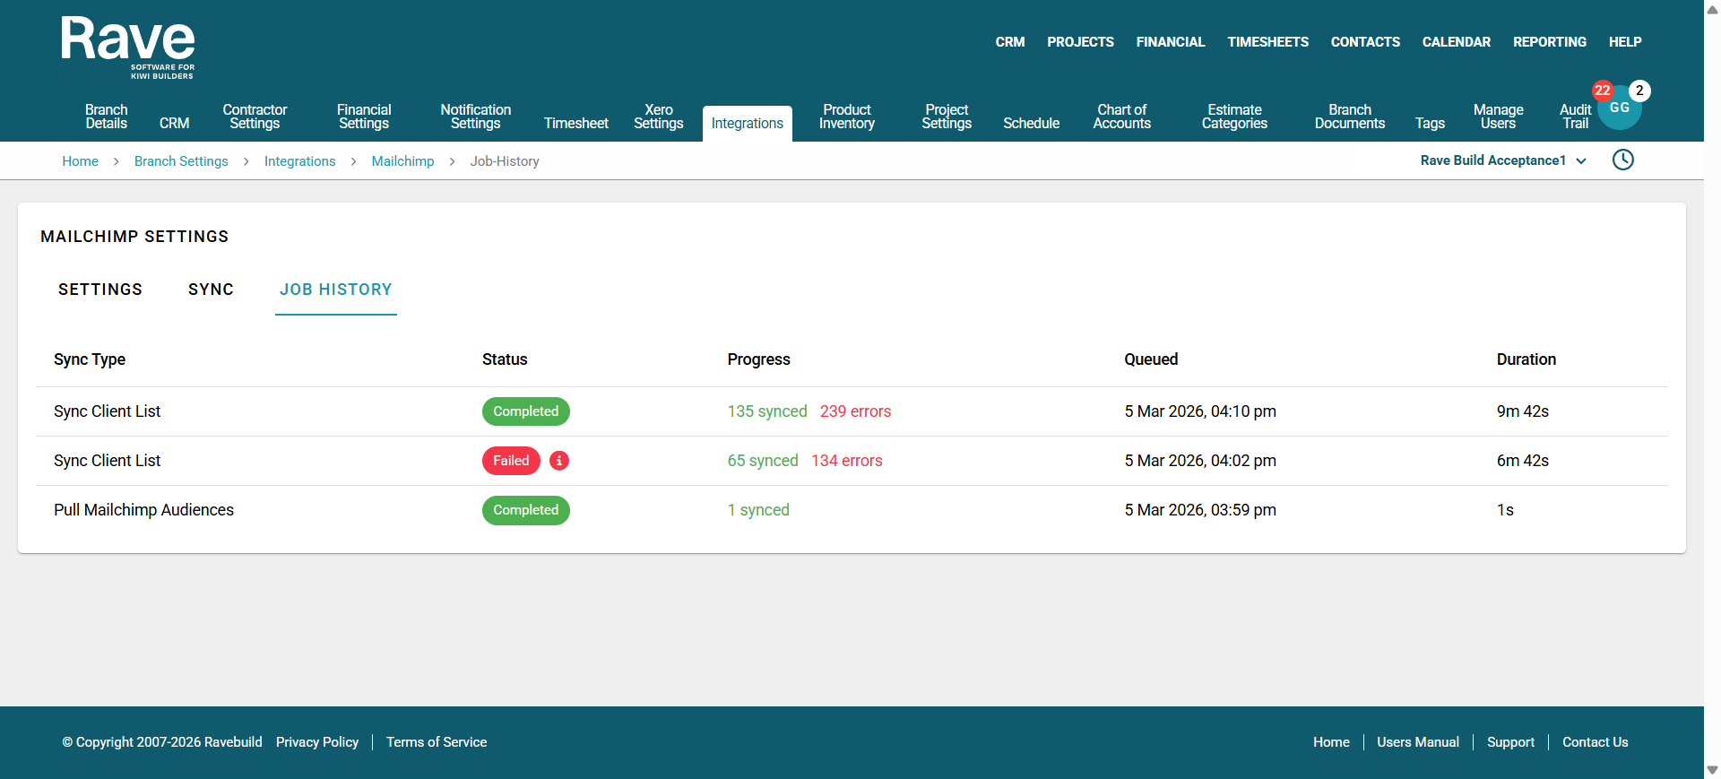Select the Integrations tab
1721x779 pixels.
click(748, 124)
